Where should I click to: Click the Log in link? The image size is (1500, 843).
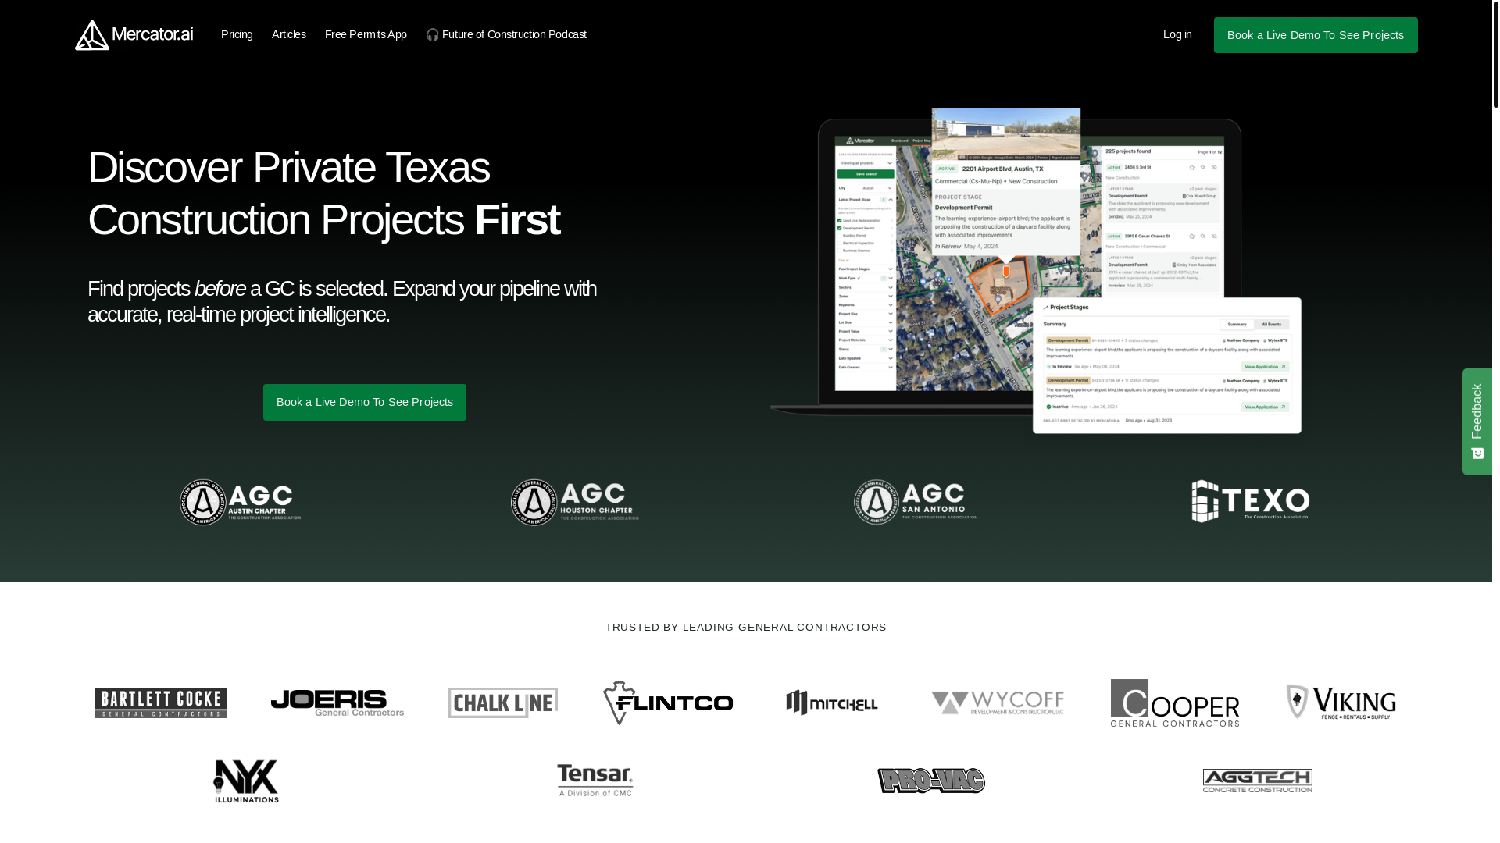coord(1177,34)
